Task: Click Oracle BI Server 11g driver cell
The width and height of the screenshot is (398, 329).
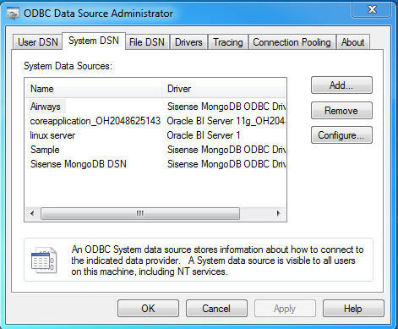Action: coord(226,121)
